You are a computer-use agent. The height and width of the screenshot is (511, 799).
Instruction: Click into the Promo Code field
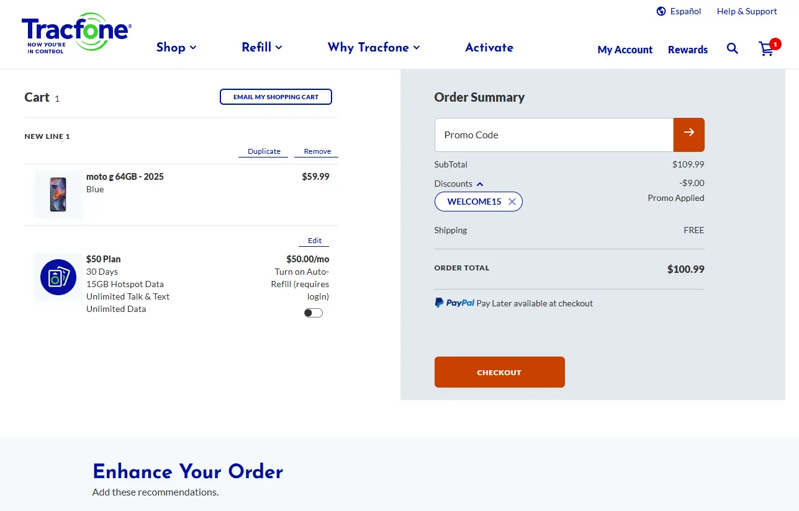pos(554,135)
